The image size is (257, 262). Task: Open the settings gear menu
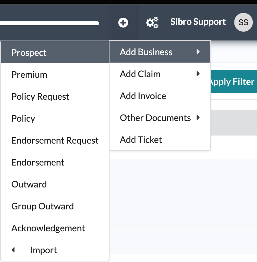point(151,22)
